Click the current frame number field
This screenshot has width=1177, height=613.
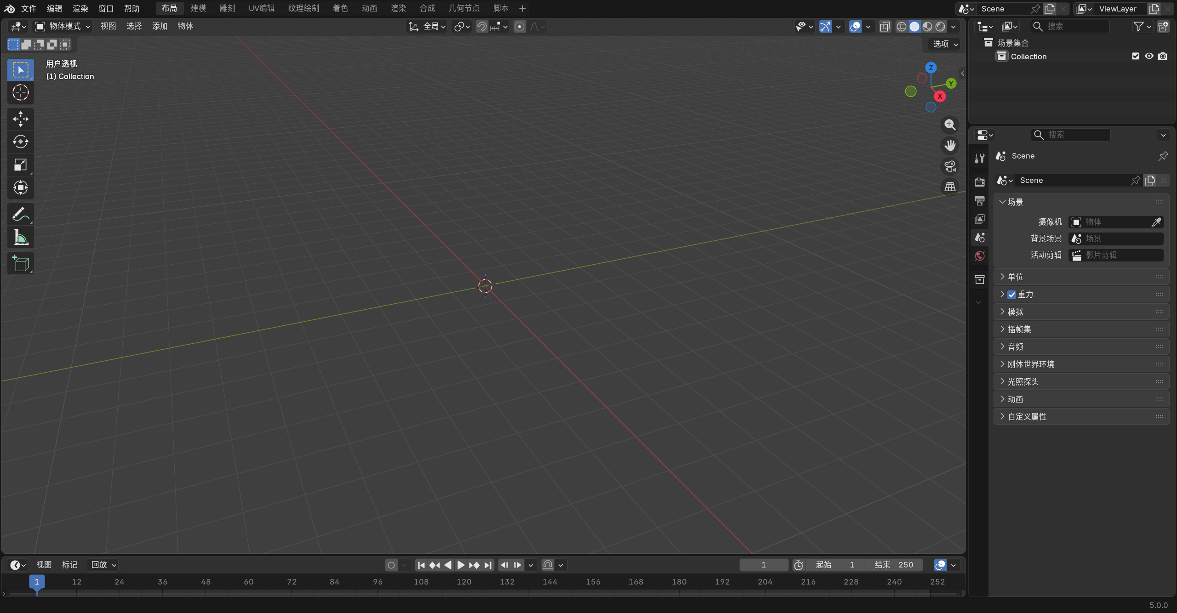(x=764, y=565)
